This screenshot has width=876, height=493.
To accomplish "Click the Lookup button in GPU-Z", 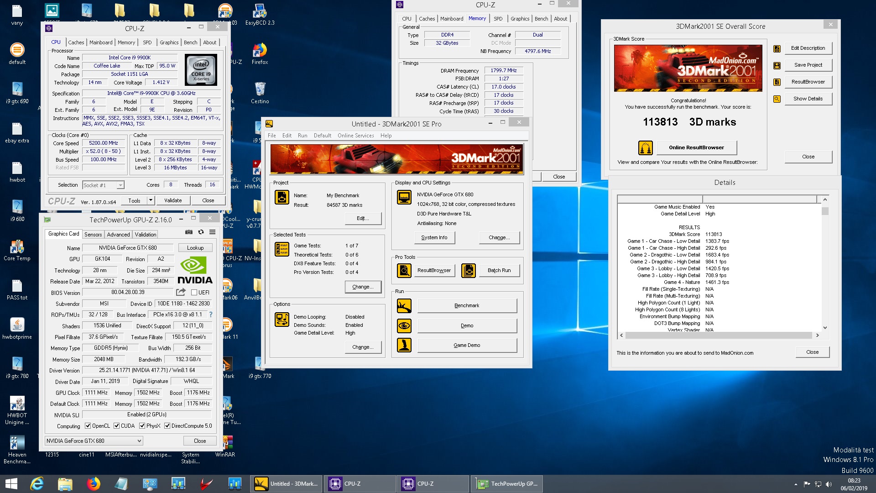I will [x=195, y=248].
